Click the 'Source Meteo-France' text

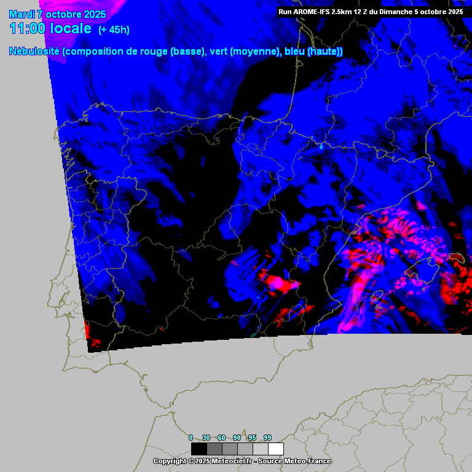click(x=295, y=461)
